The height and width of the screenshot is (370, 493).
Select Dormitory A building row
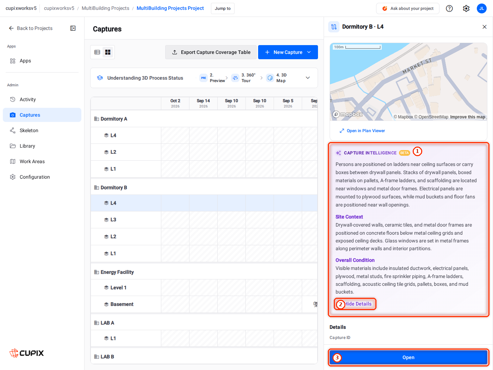pos(204,119)
